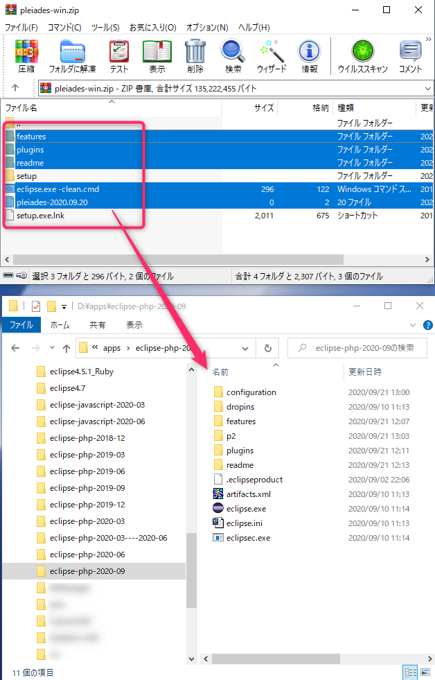The image size is (435, 680).
Task: Expand the Explorer ribbon chevron
Action: pos(413,325)
